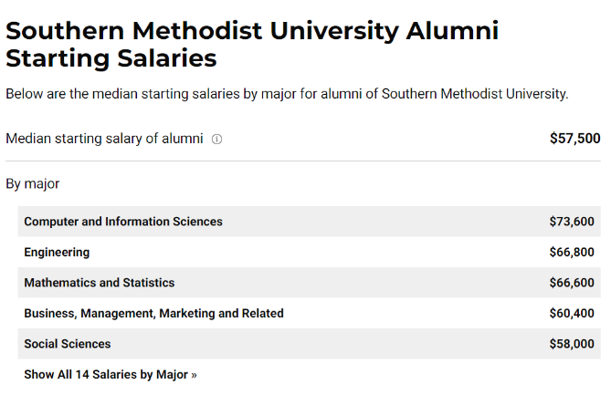Click the $66,600 Mathematics salary value
The height and width of the screenshot is (395, 611).
pos(572,283)
